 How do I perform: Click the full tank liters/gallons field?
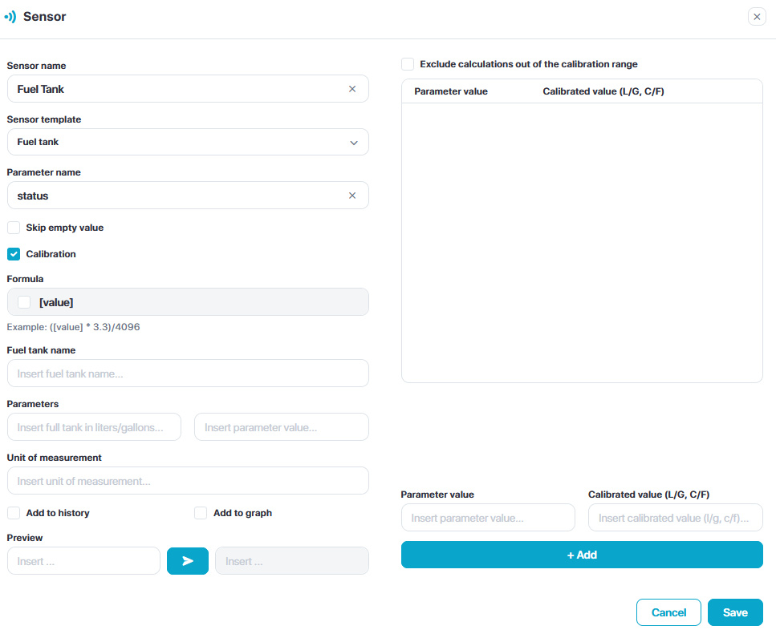(94, 427)
